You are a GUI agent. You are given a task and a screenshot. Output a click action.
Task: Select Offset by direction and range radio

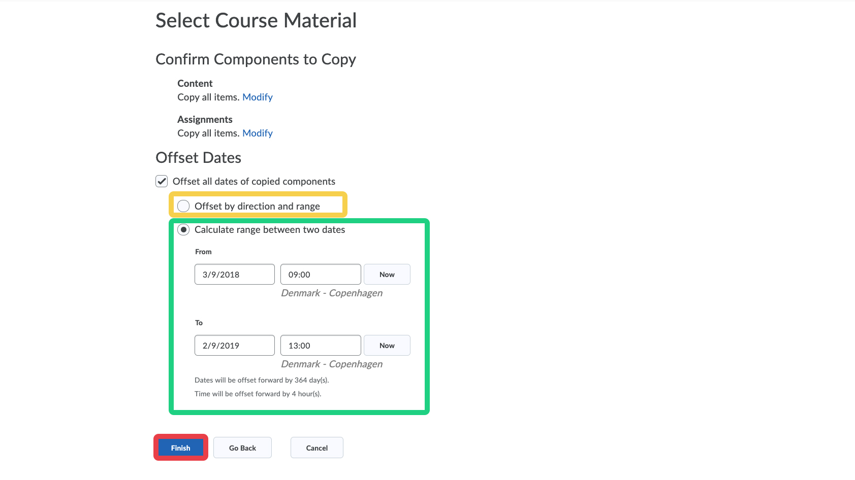click(x=183, y=206)
